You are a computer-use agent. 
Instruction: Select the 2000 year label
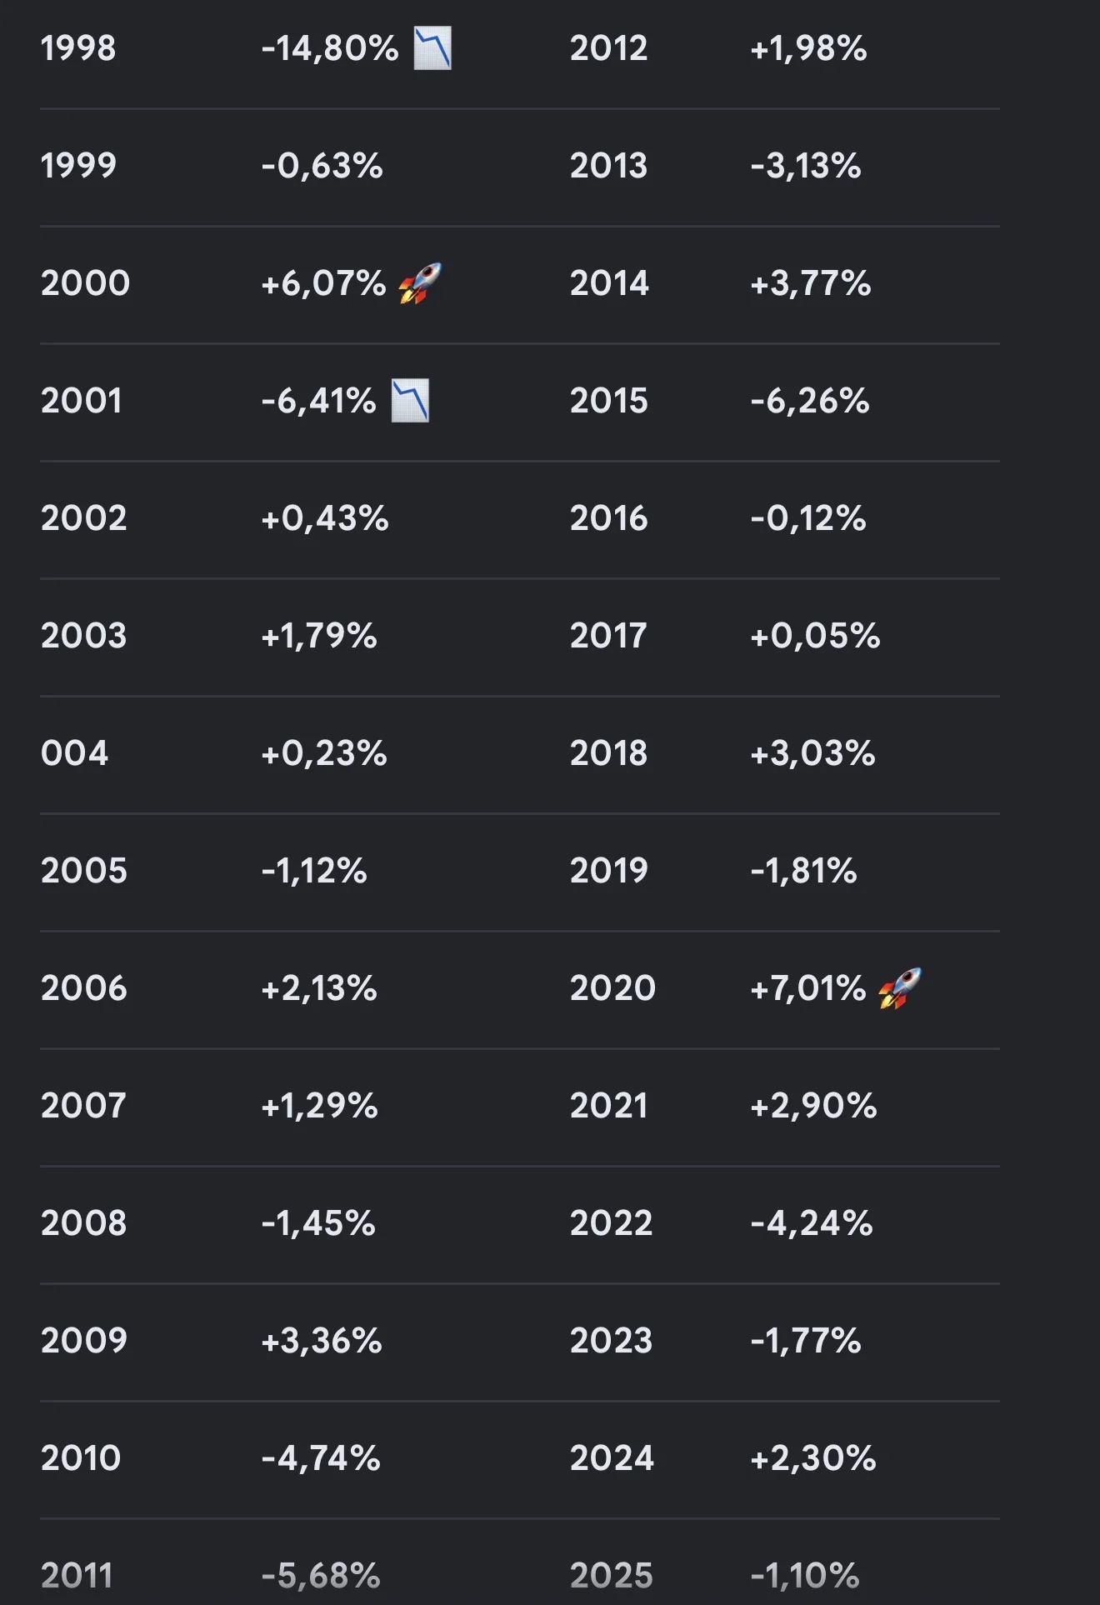(x=86, y=283)
